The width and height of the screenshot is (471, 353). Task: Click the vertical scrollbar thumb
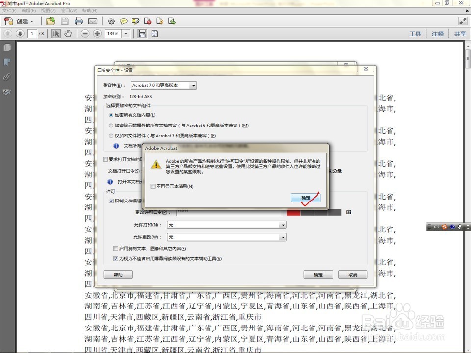click(x=468, y=58)
